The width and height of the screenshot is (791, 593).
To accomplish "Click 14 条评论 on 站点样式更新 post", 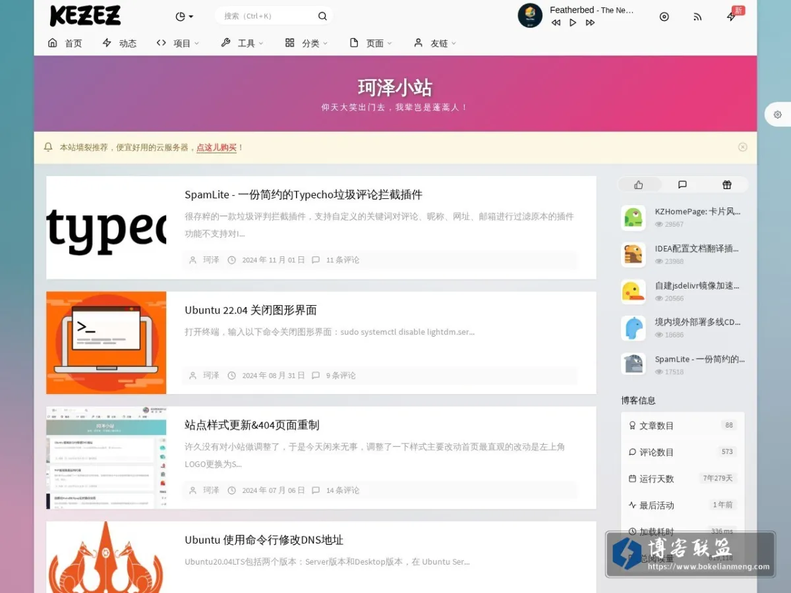I will pyautogui.click(x=343, y=490).
